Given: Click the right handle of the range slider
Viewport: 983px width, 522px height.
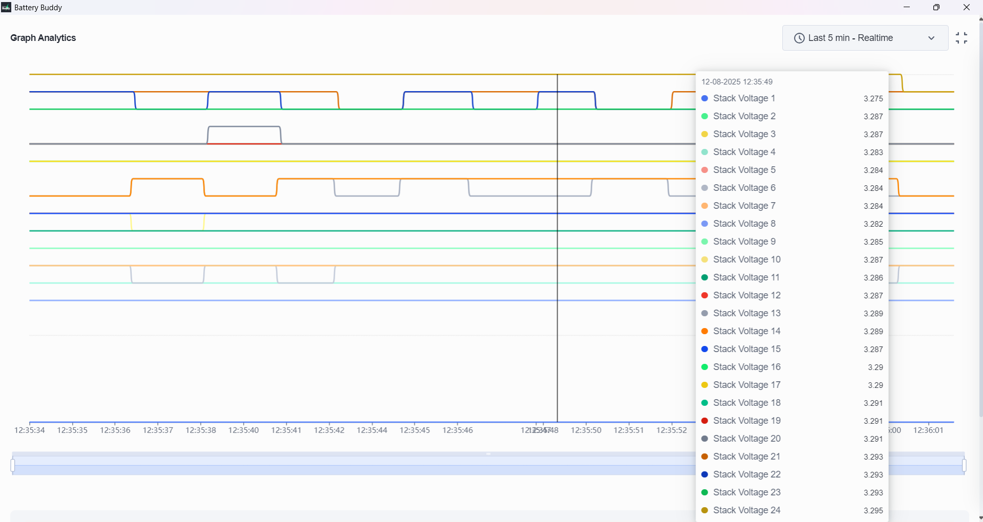Looking at the screenshot, I should (x=964, y=465).
